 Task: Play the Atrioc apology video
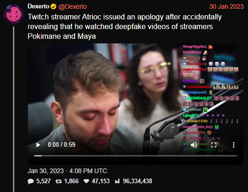[38, 145]
